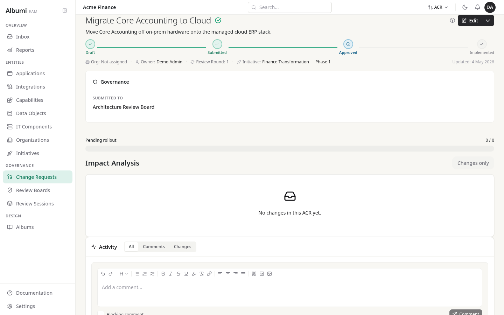Insert a bullet list

point(137,274)
